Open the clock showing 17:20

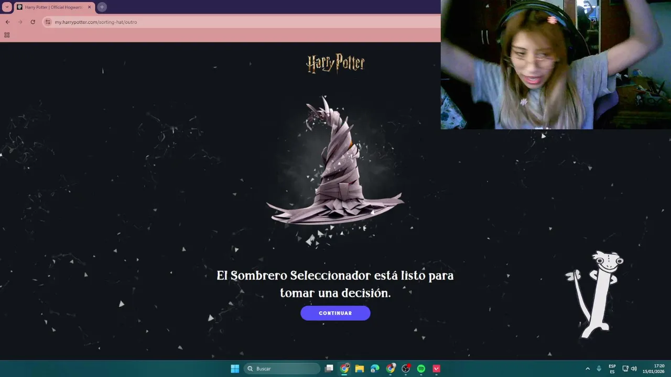[655, 369]
